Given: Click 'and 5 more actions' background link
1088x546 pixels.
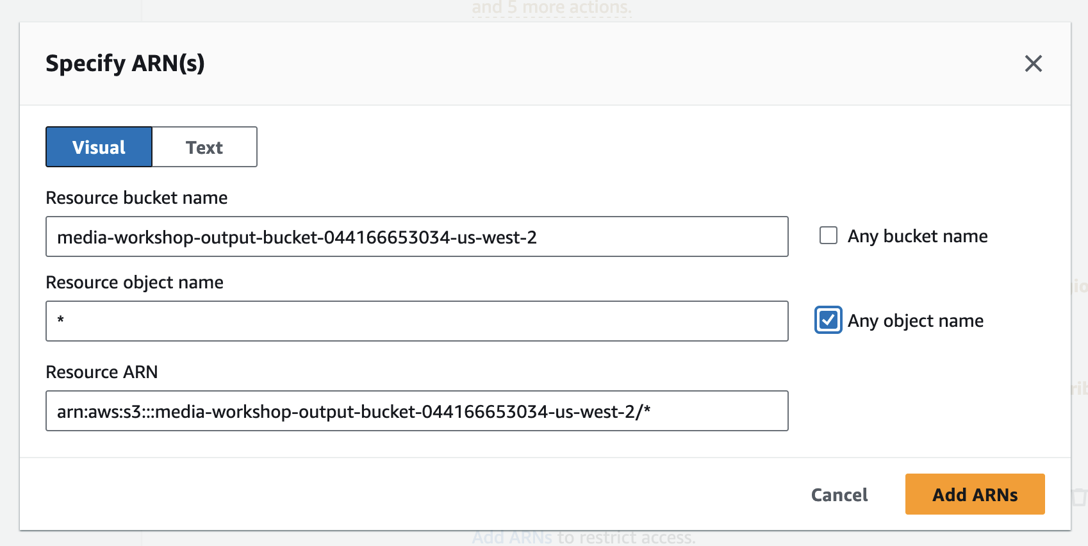Looking at the screenshot, I should [x=551, y=8].
